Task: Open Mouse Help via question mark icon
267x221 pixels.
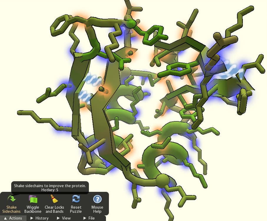Action: 97,199
